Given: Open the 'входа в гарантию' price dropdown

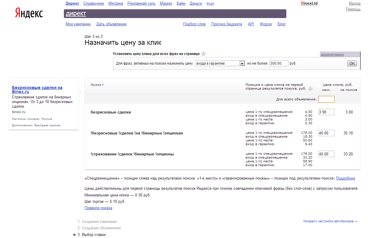Looking at the screenshot, I should click(x=220, y=63).
